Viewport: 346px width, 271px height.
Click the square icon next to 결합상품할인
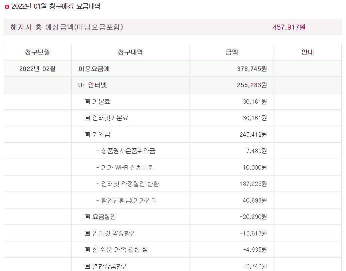coord(87,266)
